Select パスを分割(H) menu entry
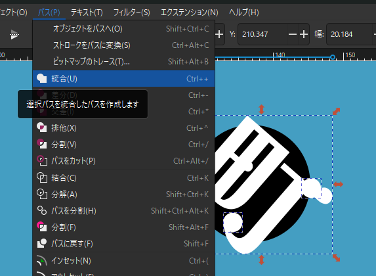Image resolution: width=376 pixels, height=276 pixels. [124, 211]
